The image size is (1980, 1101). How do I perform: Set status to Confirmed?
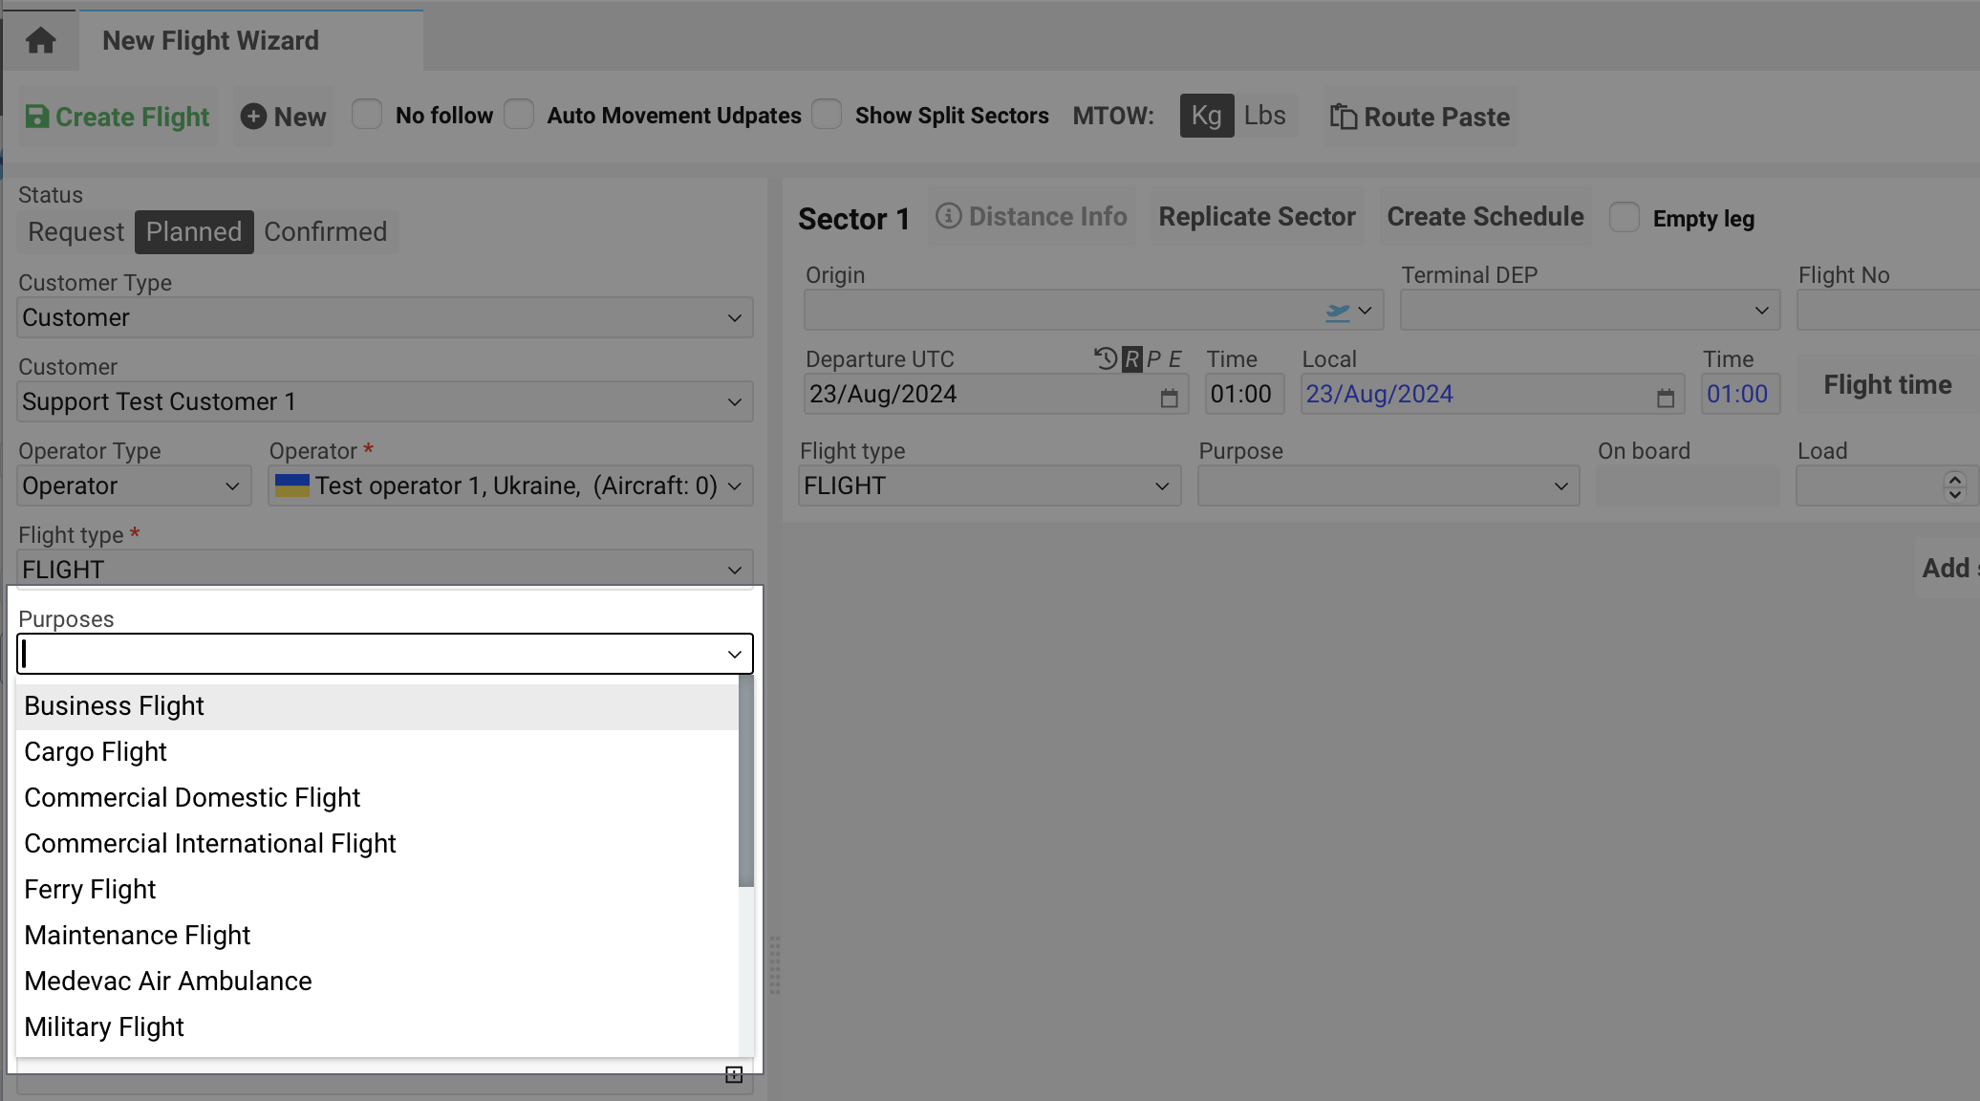(325, 232)
